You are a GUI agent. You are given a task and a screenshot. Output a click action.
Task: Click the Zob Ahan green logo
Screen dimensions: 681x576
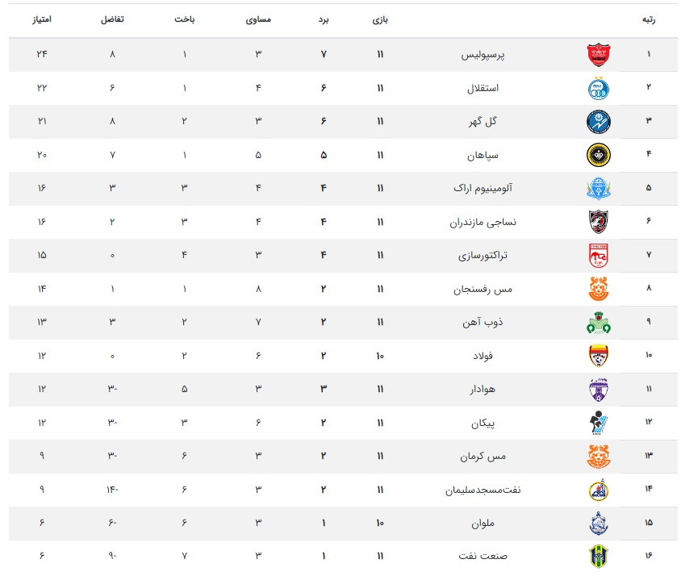[598, 323]
